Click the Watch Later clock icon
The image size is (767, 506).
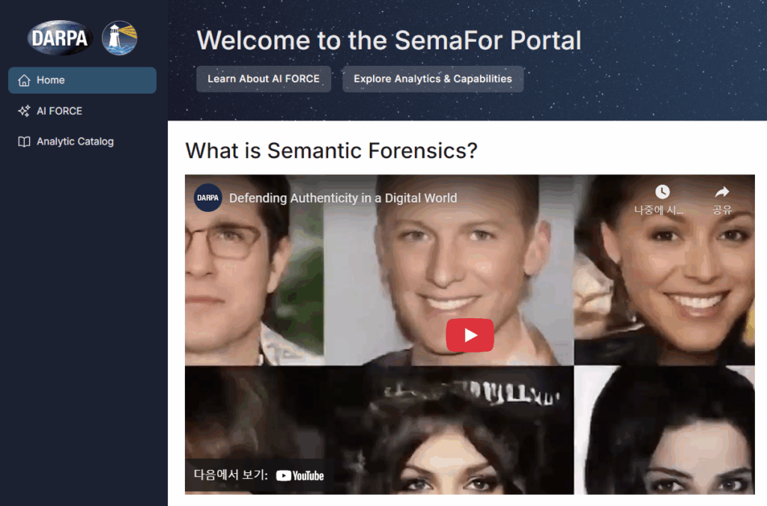coord(662,192)
